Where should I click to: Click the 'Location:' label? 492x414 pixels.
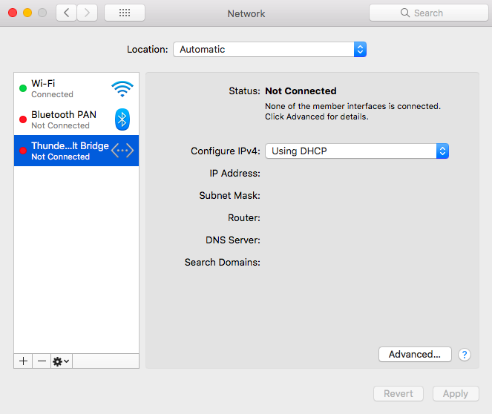[148, 50]
